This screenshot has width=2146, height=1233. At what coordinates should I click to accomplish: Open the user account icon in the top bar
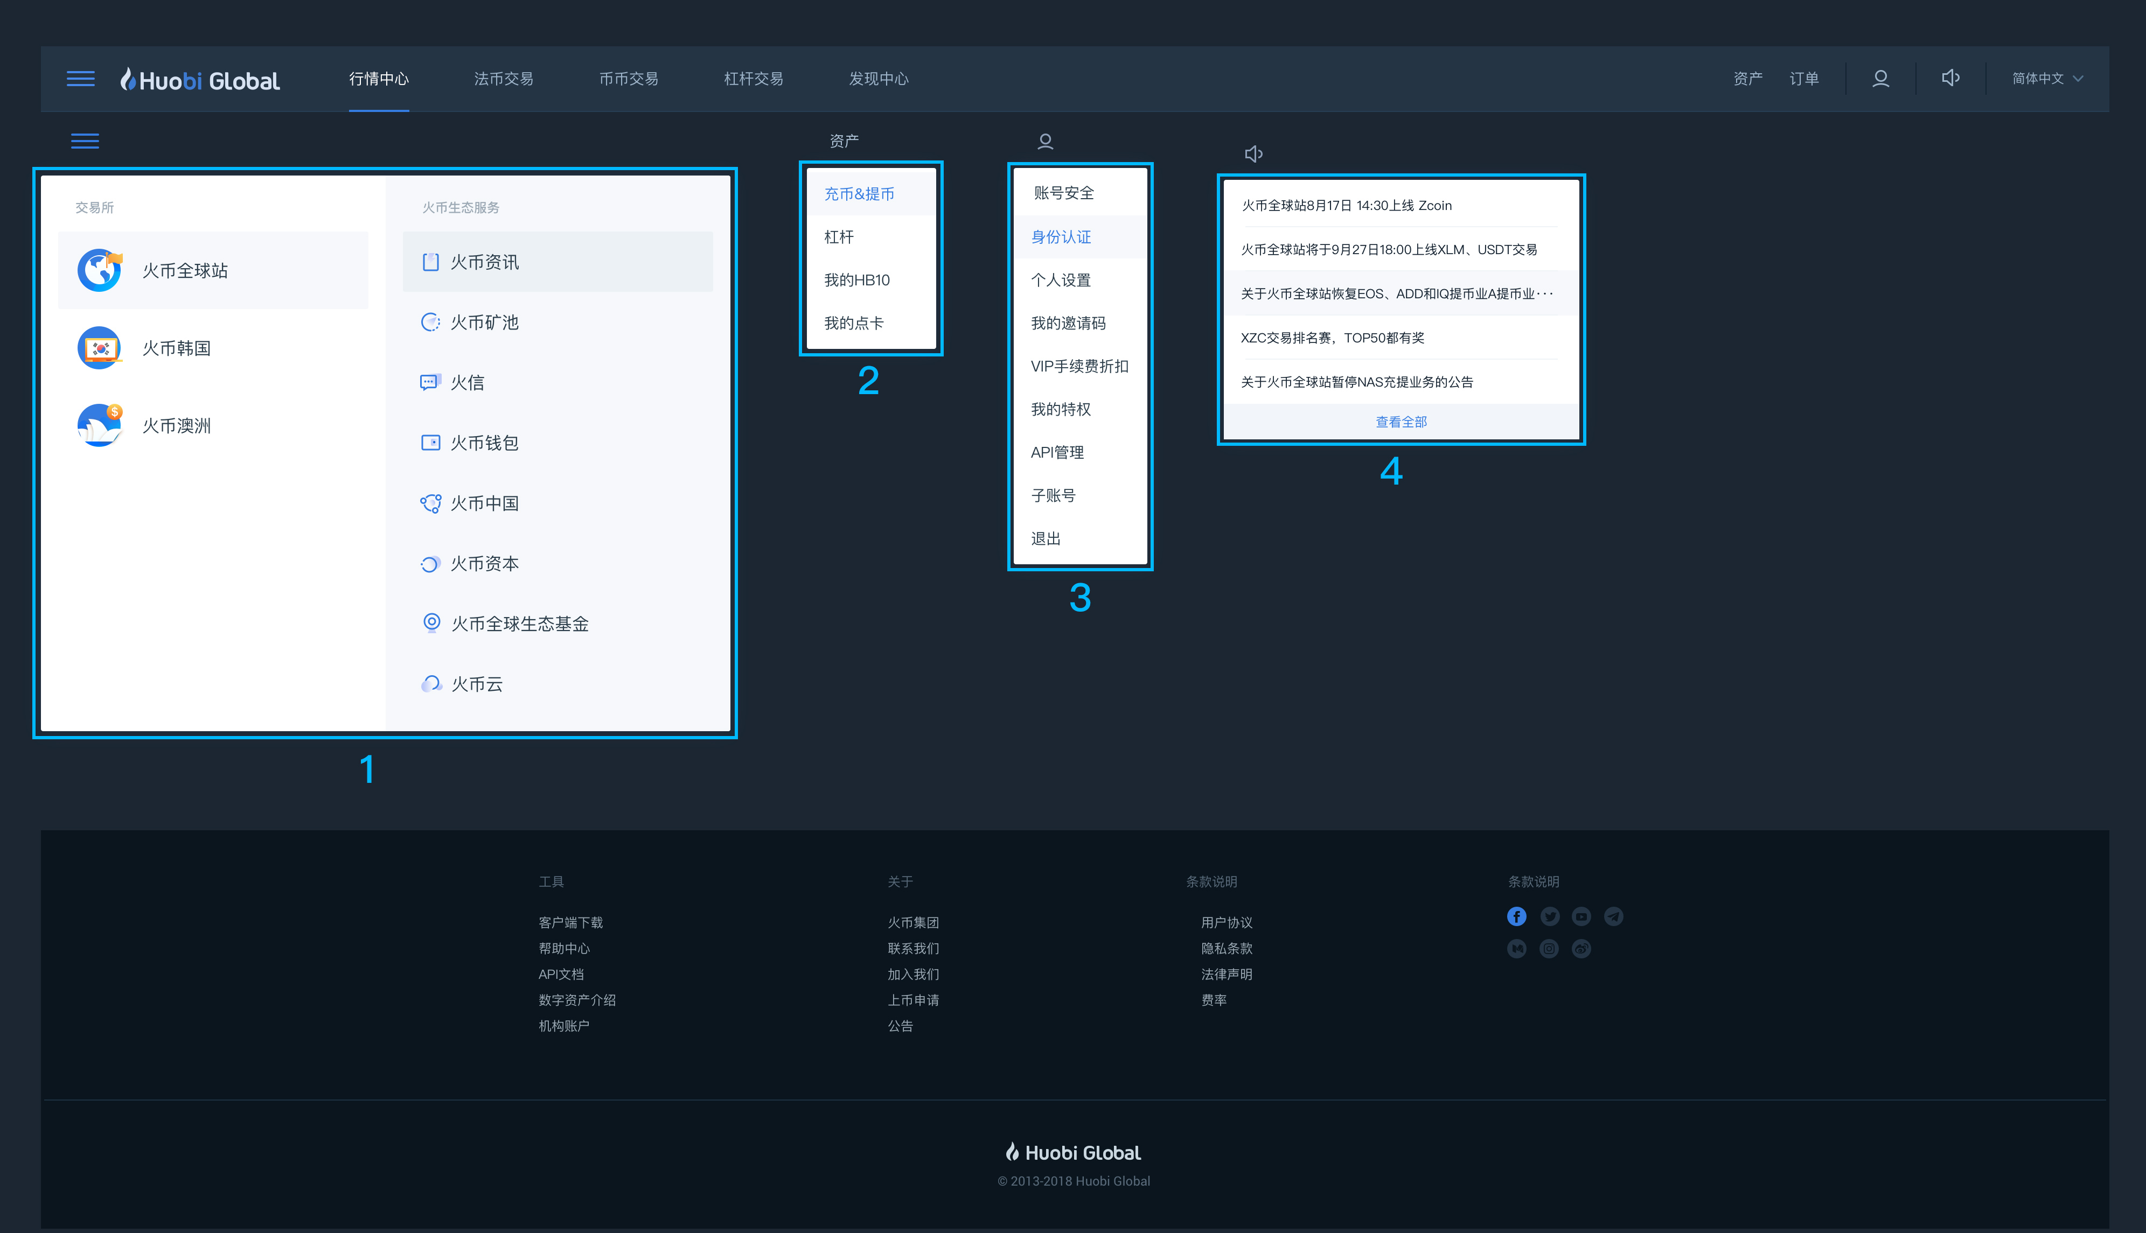tap(1880, 79)
